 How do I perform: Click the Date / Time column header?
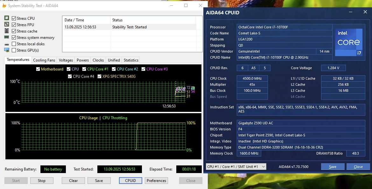point(86,20)
